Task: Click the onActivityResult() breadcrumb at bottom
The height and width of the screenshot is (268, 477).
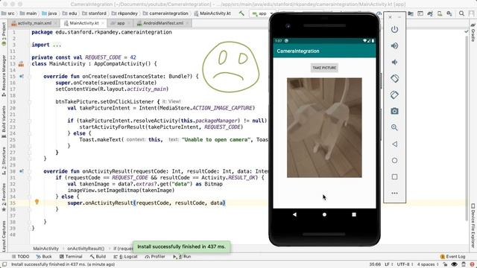Action: [86, 249]
